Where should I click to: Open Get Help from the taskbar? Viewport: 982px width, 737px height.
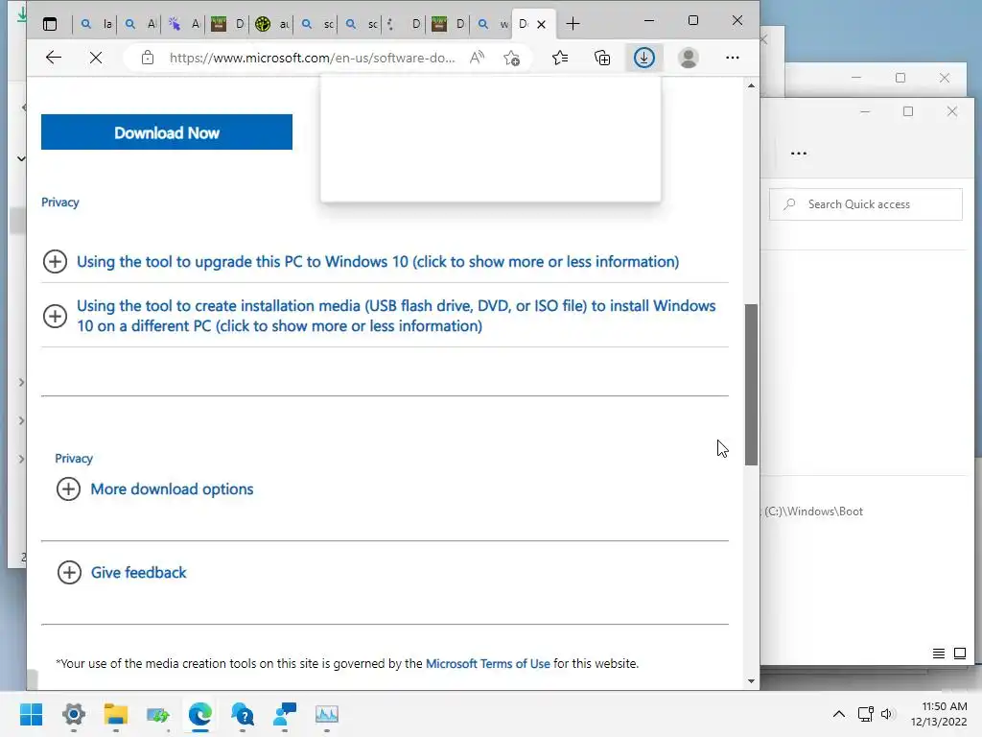pyautogui.click(x=243, y=714)
